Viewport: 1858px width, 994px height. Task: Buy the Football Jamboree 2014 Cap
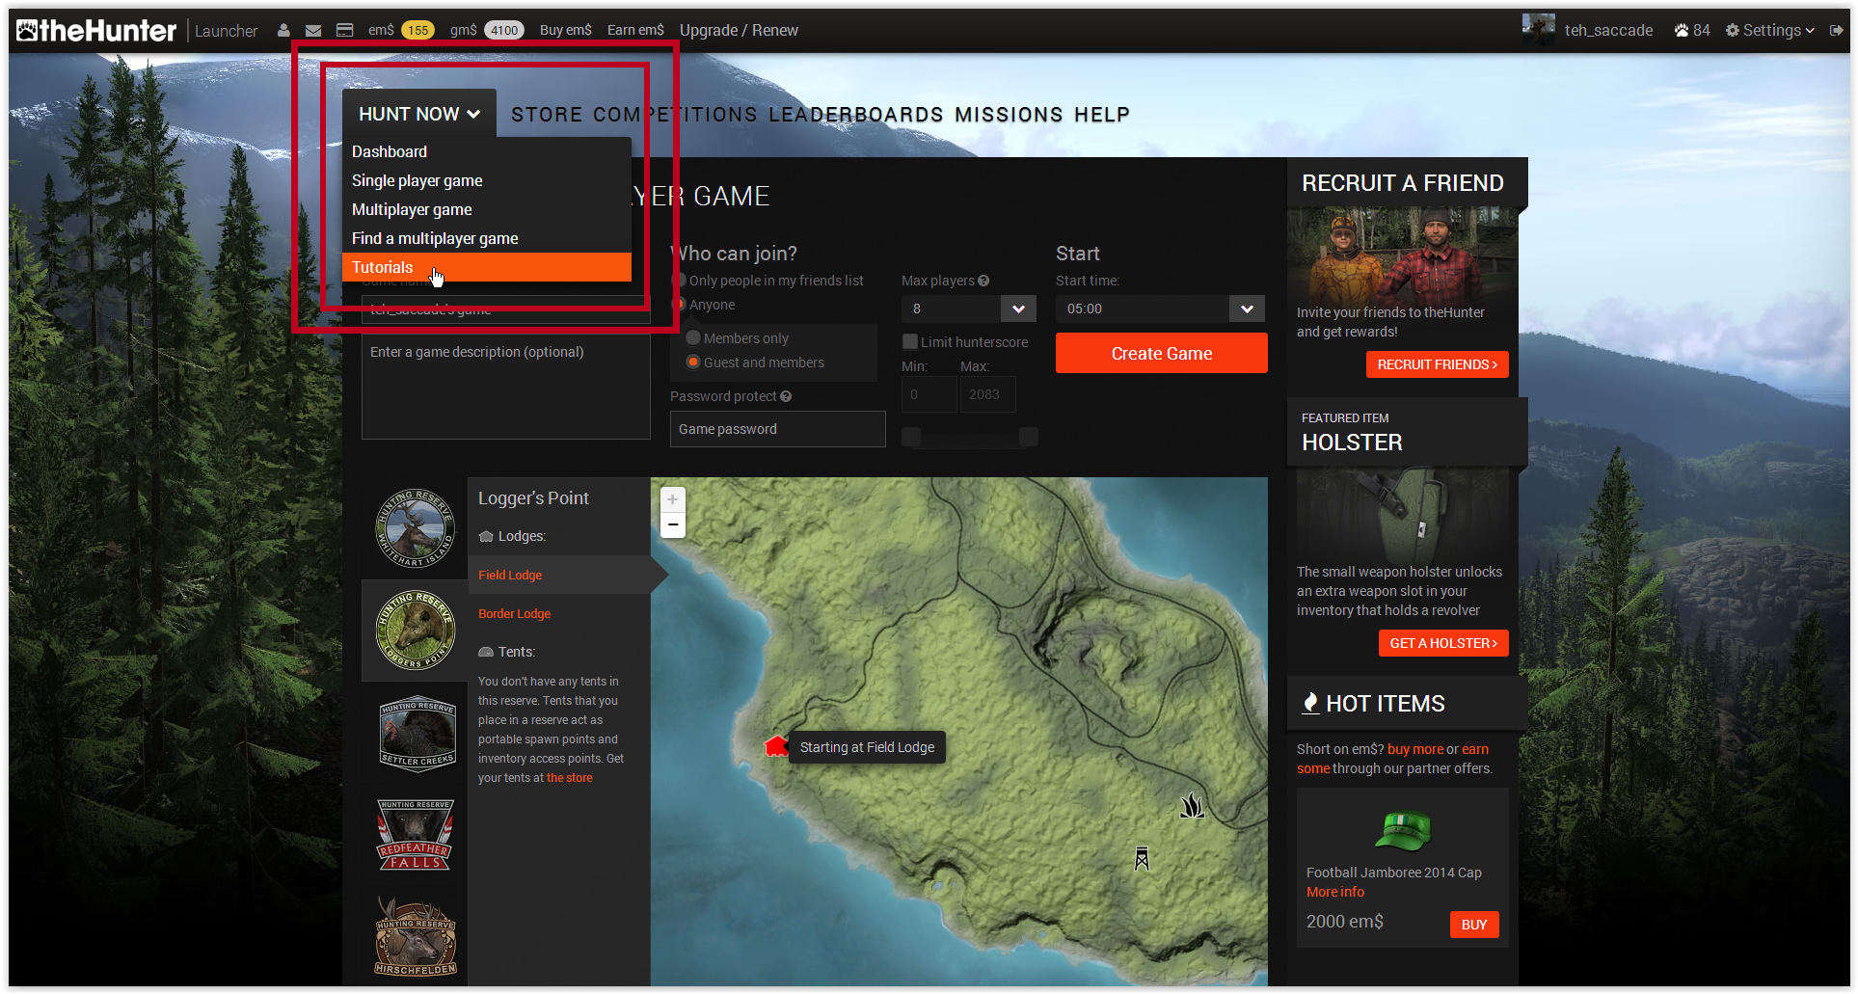[1474, 925]
